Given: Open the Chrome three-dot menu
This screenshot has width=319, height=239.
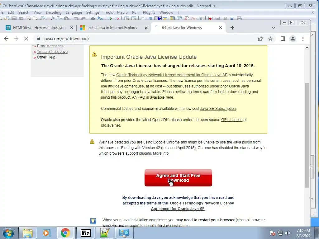Looking at the screenshot, I should pos(303,39).
